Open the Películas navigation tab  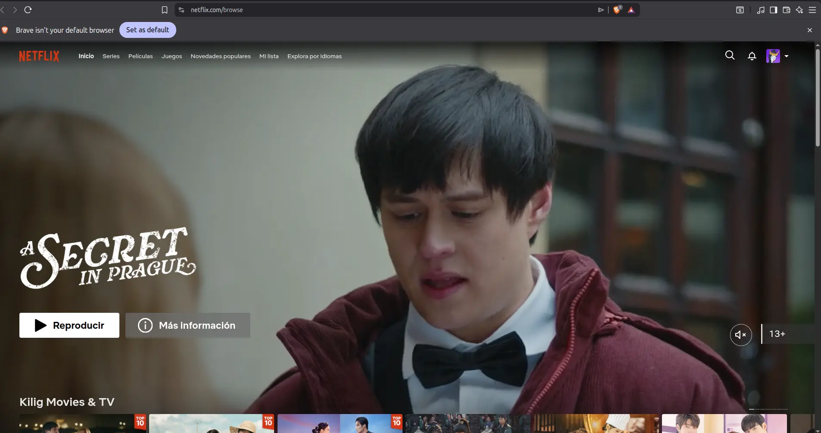(x=140, y=56)
